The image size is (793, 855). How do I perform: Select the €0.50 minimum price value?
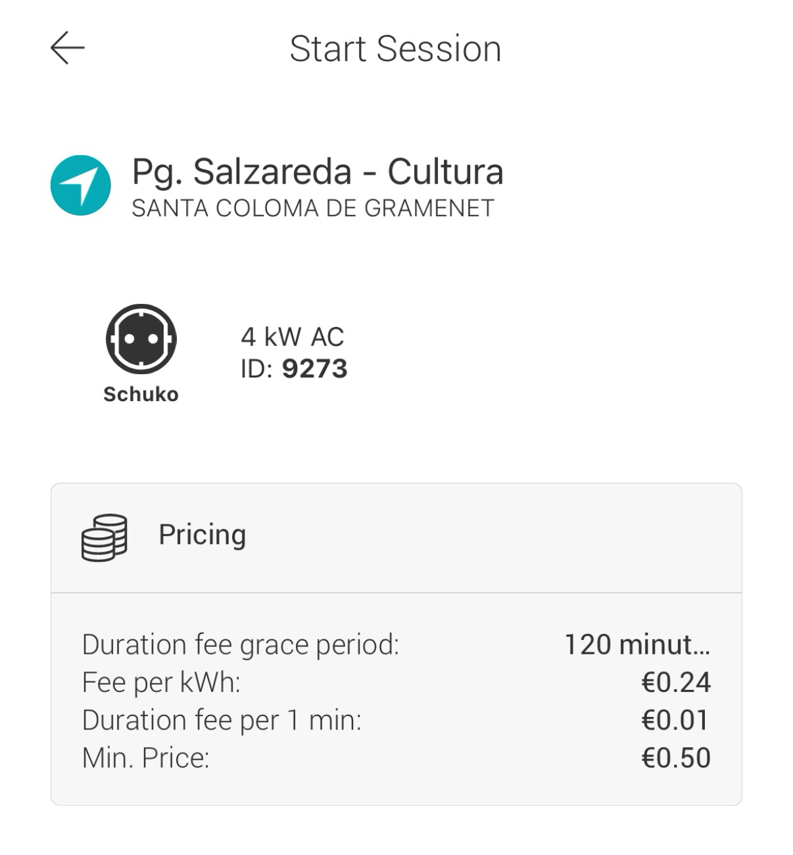click(x=676, y=758)
